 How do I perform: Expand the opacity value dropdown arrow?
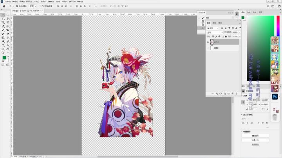tap(240, 32)
